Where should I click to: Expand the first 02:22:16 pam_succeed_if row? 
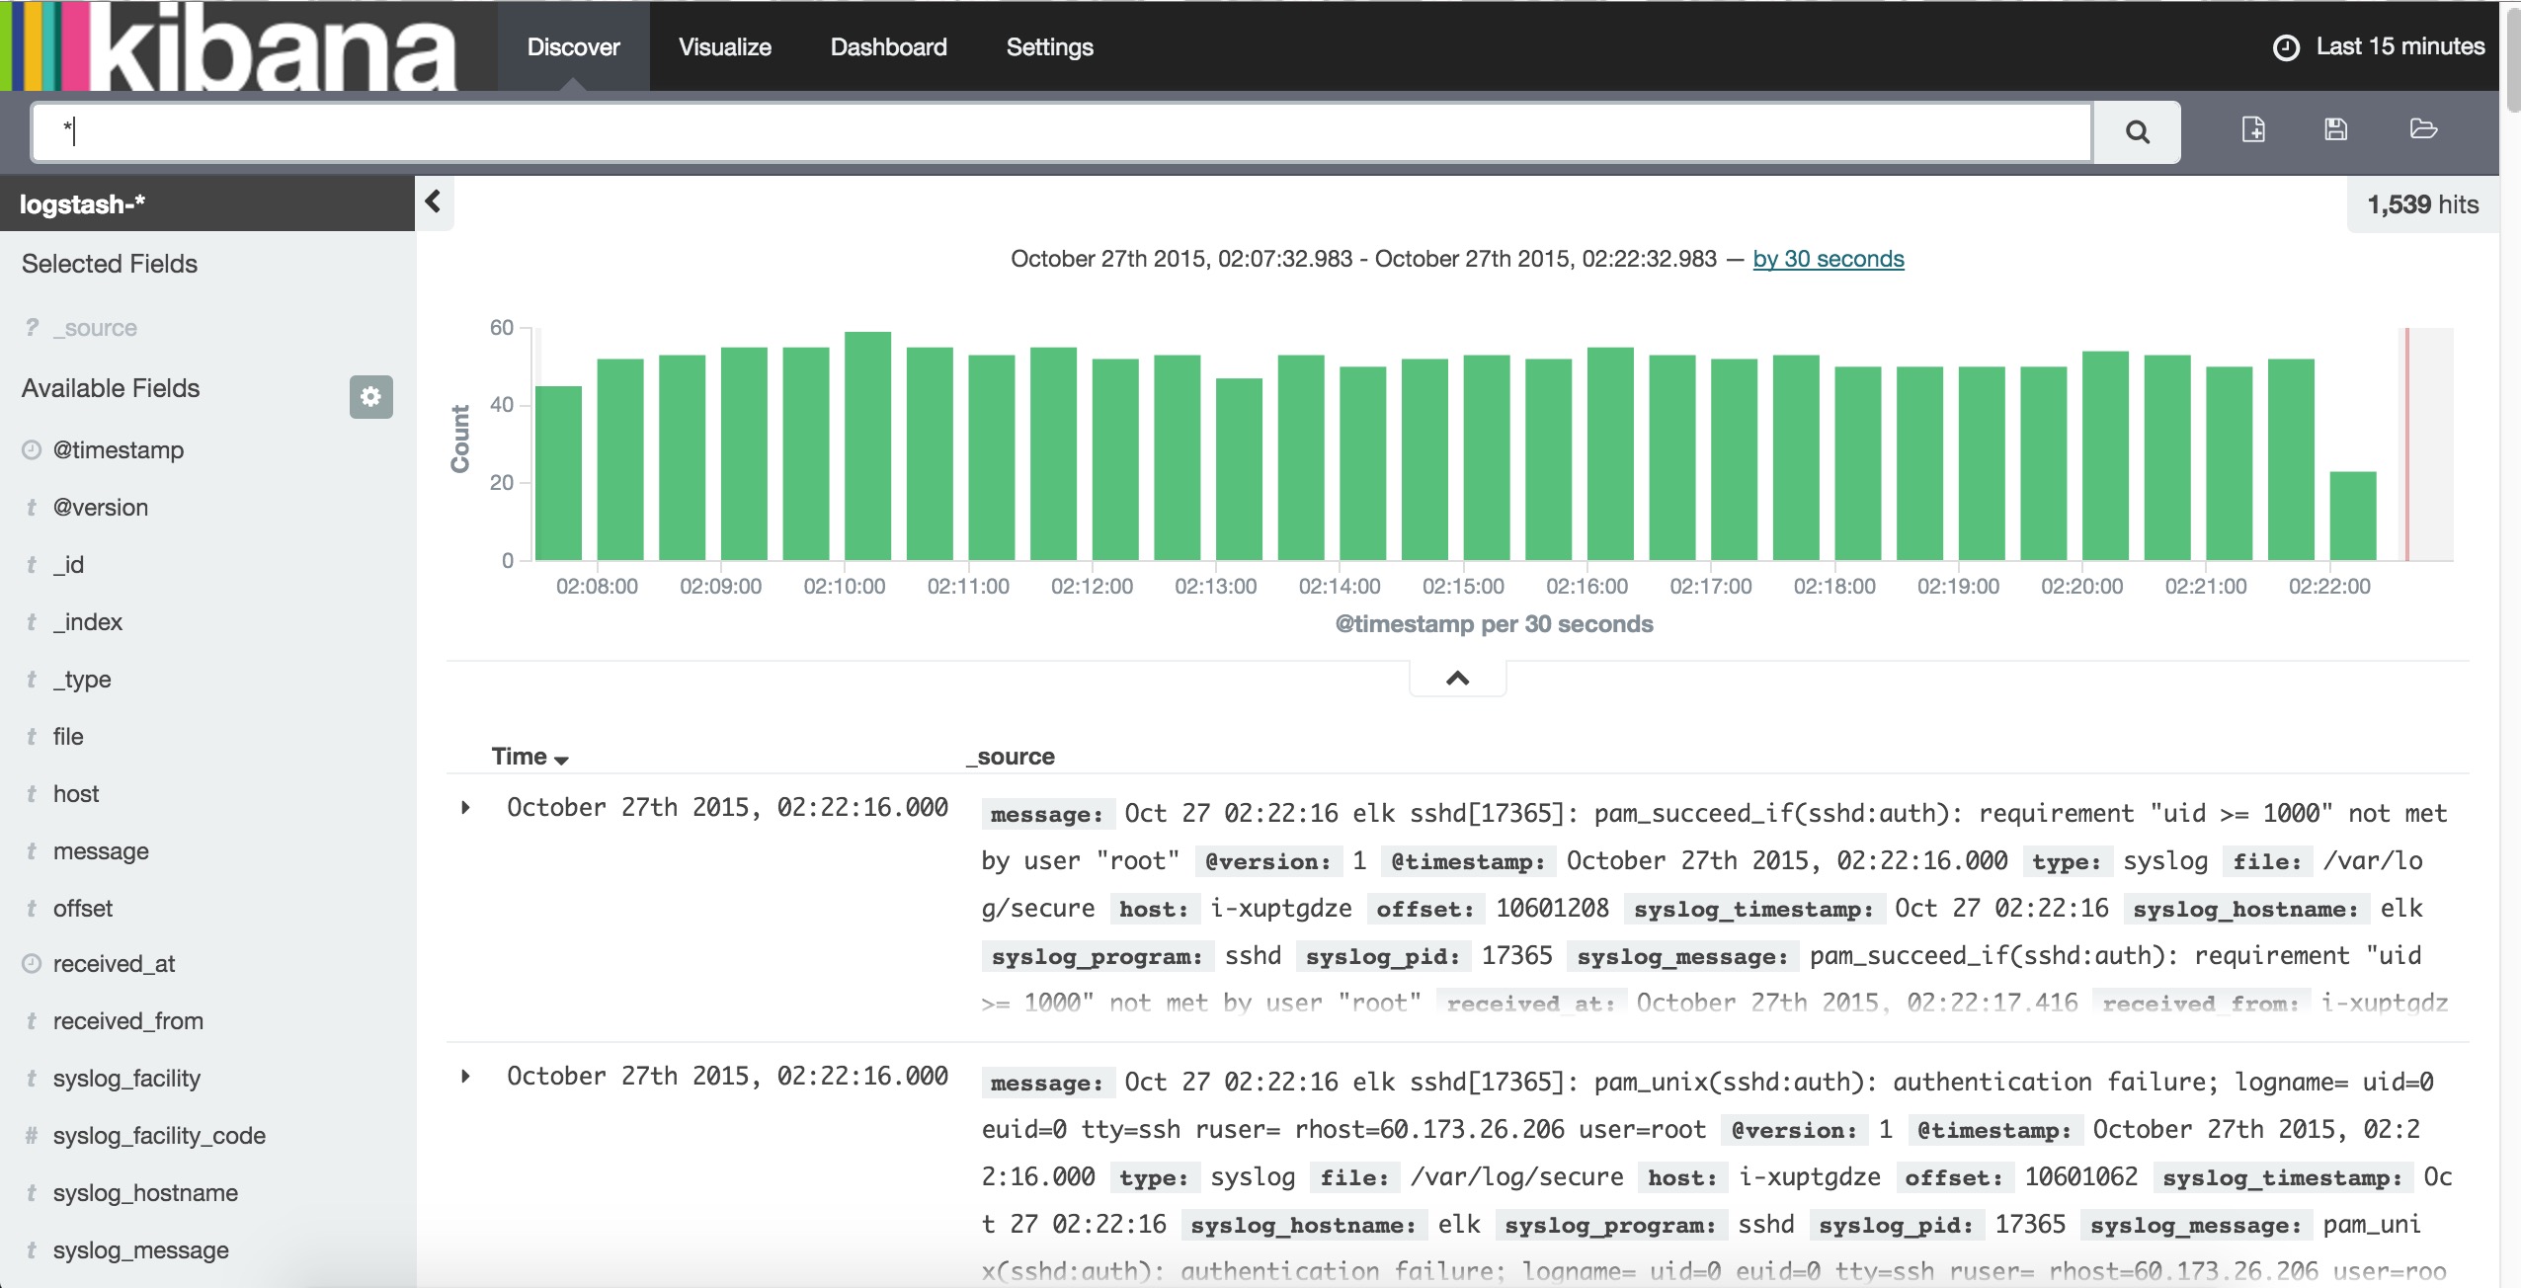pyautogui.click(x=465, y=808)
